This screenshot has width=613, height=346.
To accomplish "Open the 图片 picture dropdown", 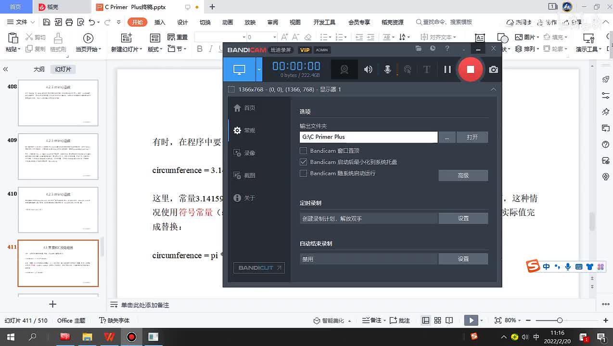I will (x=527, y=37).
